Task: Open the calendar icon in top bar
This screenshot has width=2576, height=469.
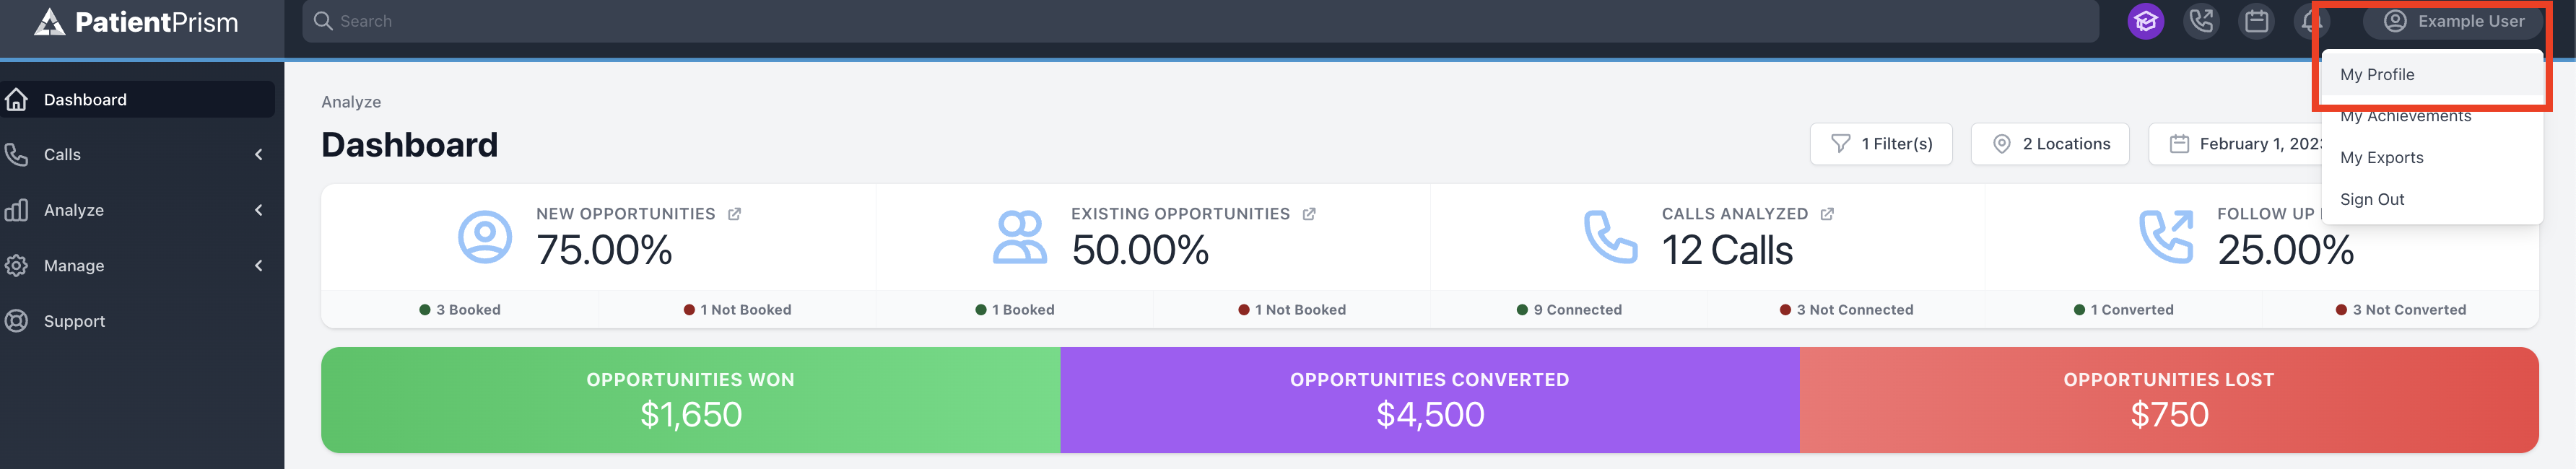Action: [2256, 21]
